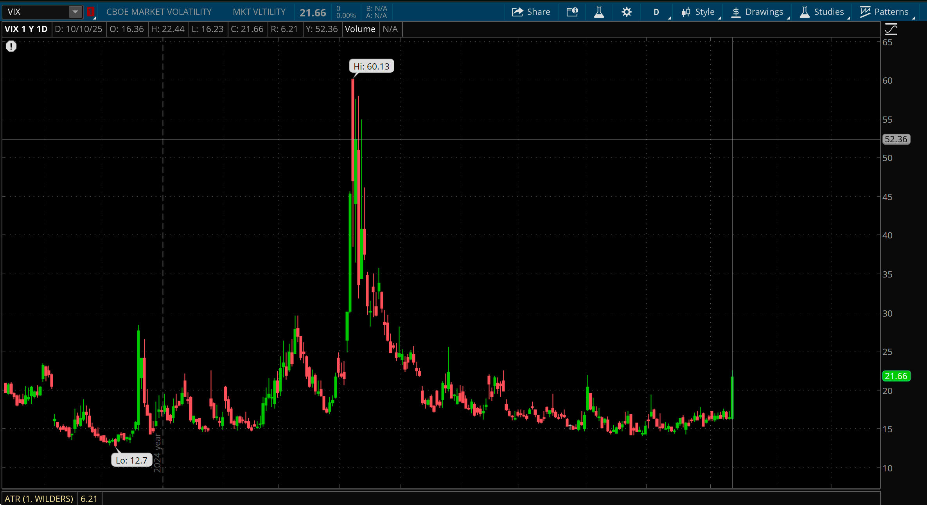Click the VIX symbol input field
This screenshot has width=927, height=505.
[x=35, y=12]
